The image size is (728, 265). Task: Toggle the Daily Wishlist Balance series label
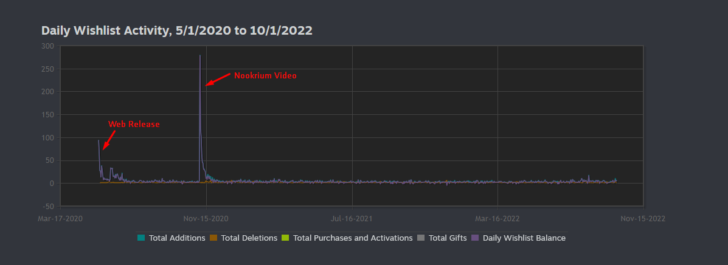pyautogui.click(x=524, y=238)
